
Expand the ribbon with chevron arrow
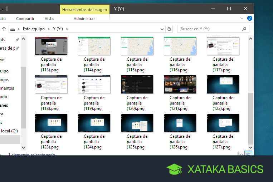click(242, 18)
